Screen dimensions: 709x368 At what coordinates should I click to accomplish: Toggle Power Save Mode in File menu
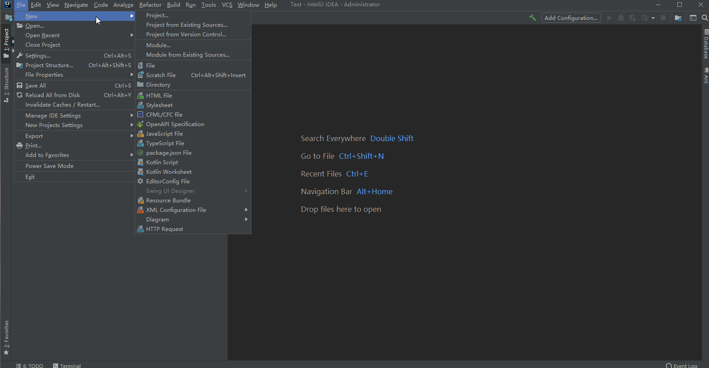click(75, 166)
